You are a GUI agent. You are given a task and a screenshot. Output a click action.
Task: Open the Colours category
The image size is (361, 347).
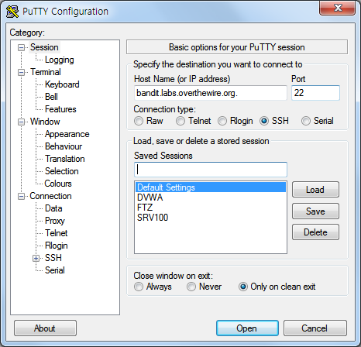coord(58,184)
